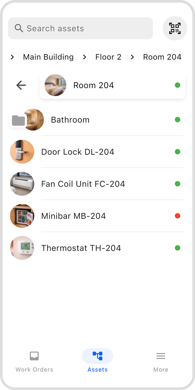Click the search magnifier icon
This screenshot has height=390, width=195.
19,29
